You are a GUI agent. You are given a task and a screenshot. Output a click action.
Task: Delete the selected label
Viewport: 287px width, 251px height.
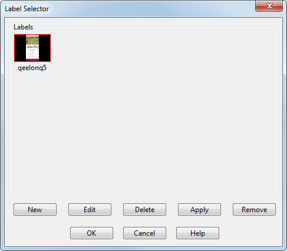click(144, 210)
